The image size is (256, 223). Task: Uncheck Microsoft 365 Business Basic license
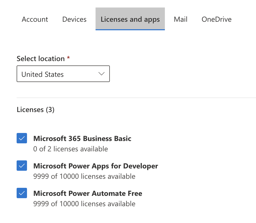point(22,138)
